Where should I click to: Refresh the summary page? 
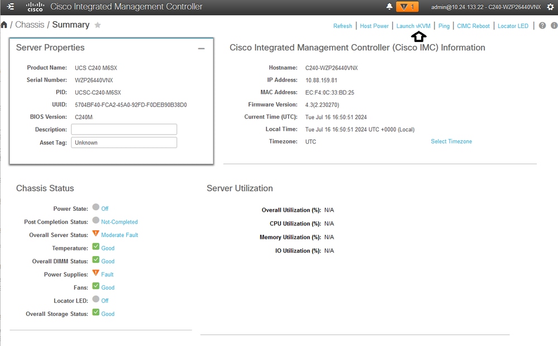tap(342, 26)
